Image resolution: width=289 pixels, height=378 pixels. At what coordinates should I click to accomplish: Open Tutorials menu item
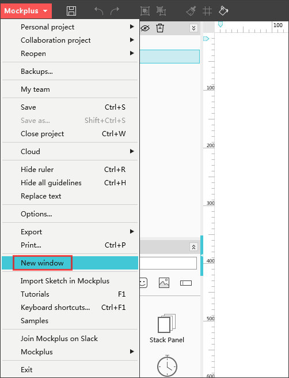(70, 294)
